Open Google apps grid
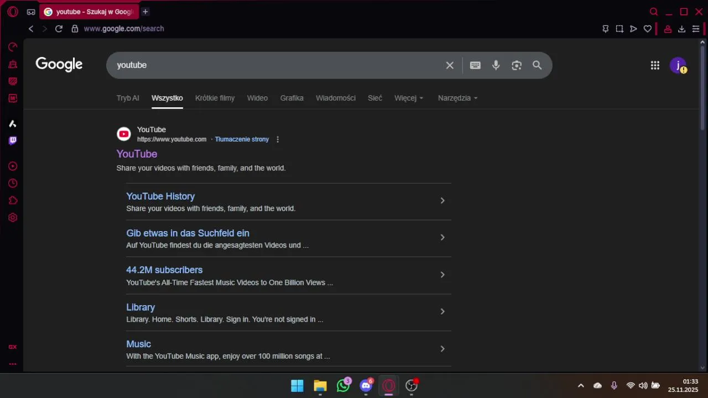This screenshot has width=708, height=398. (x=655, y=65)
